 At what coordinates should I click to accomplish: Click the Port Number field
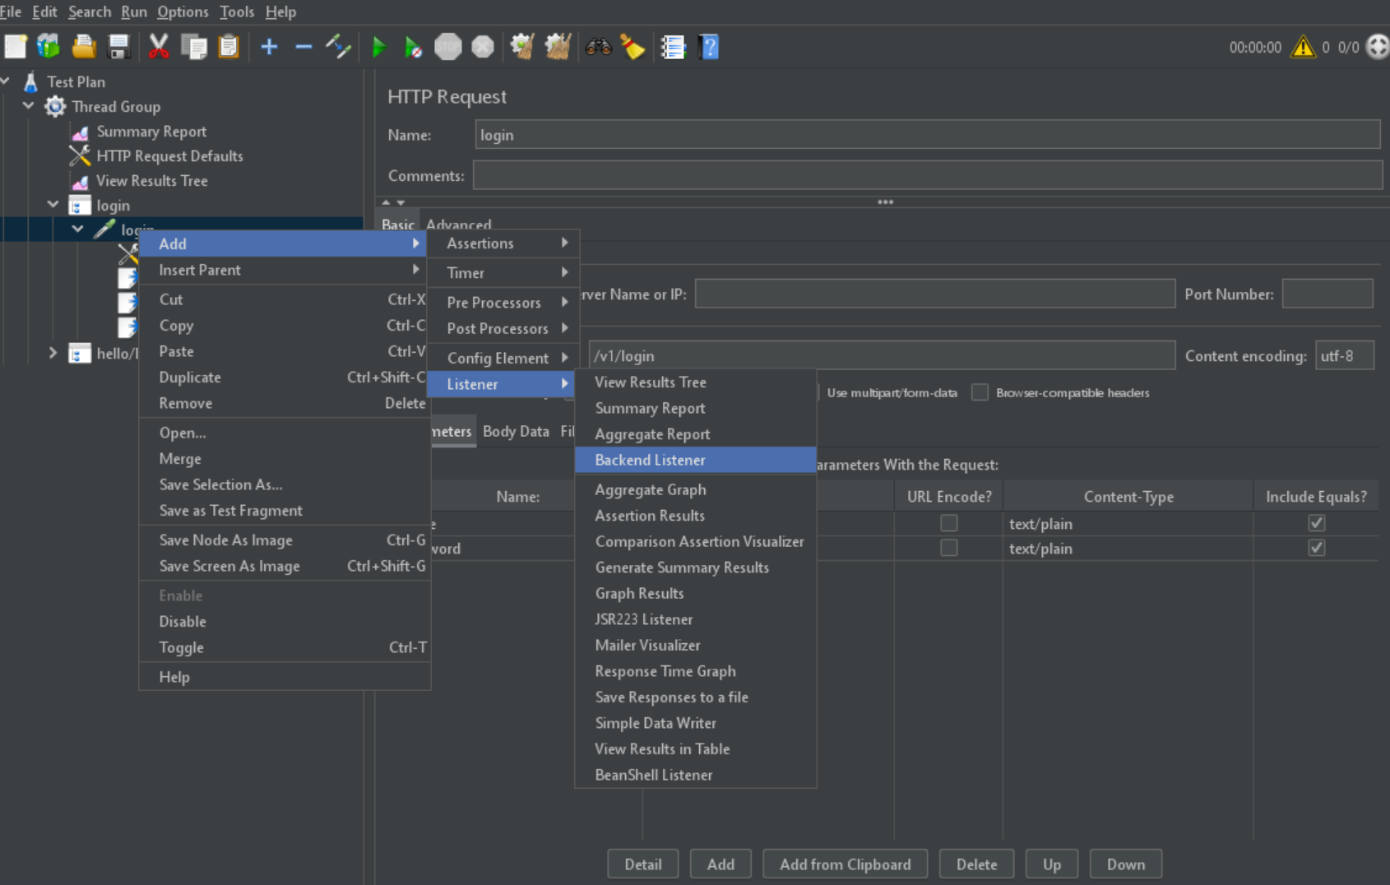pyautogui.click(x=1327, y=294)
